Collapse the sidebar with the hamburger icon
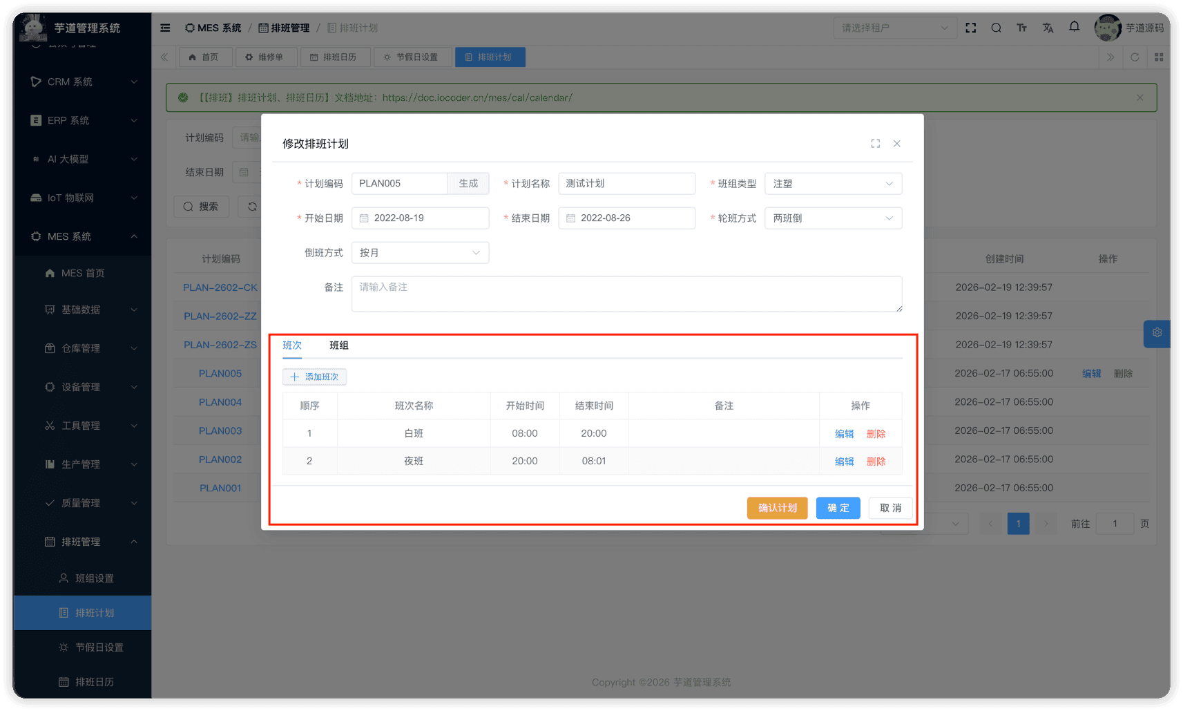The height and width of the screenshot is (711, 1183). pos(165,28)
